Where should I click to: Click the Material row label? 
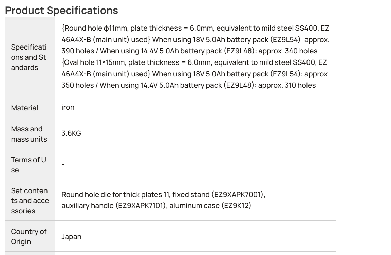click(x=24, y=108)
